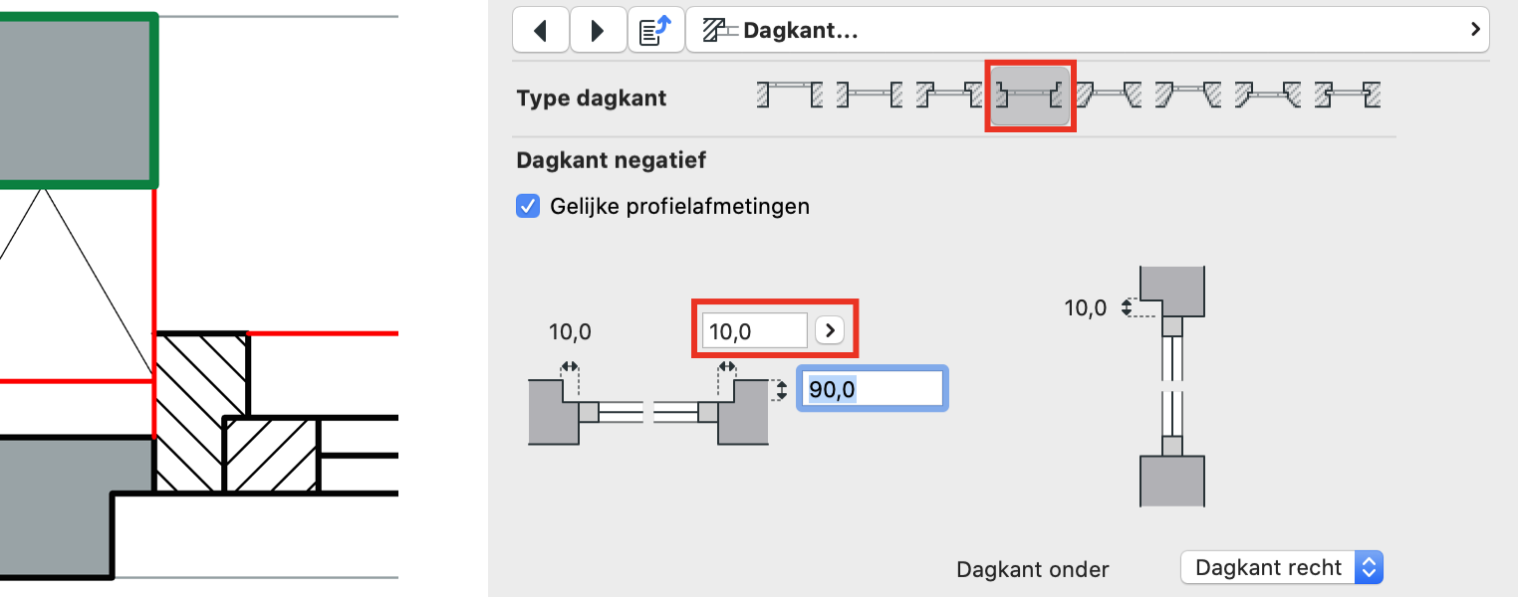This screenshot has height=597, width=1518.
Task: Go to next settings page arrow
Action: click(598, 31)
